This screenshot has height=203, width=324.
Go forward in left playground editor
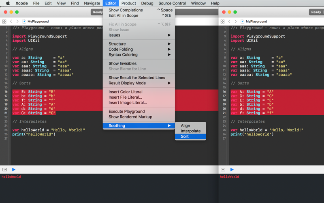click(17, 22)
